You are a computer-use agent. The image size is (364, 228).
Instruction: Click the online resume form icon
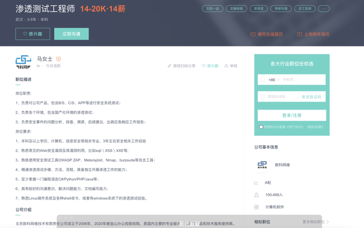point(253,34)
